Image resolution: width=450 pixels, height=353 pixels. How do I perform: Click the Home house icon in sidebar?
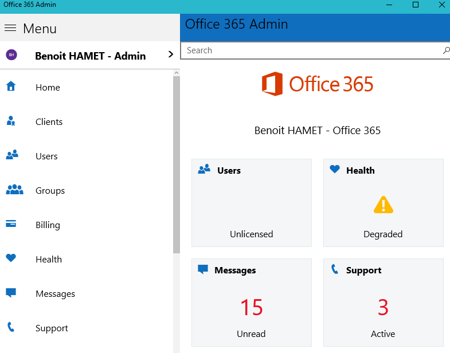click(x=10, y=87)
